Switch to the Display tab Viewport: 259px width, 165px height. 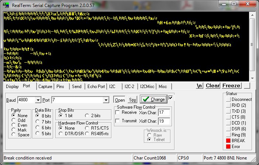tap(12, 87)
